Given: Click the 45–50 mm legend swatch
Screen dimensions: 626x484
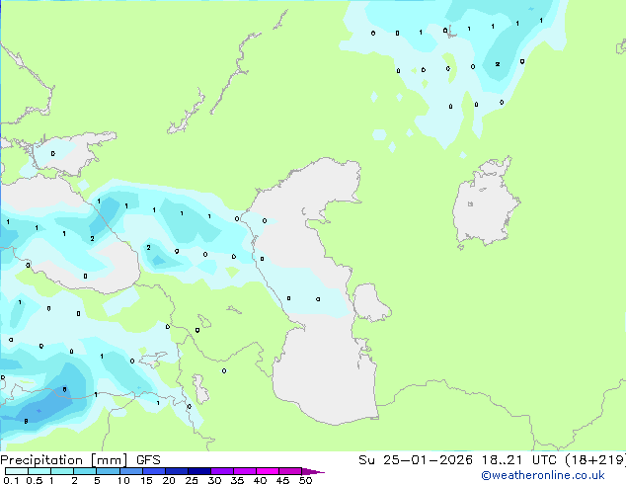Looking at the screenshot, I should [290, 471].
